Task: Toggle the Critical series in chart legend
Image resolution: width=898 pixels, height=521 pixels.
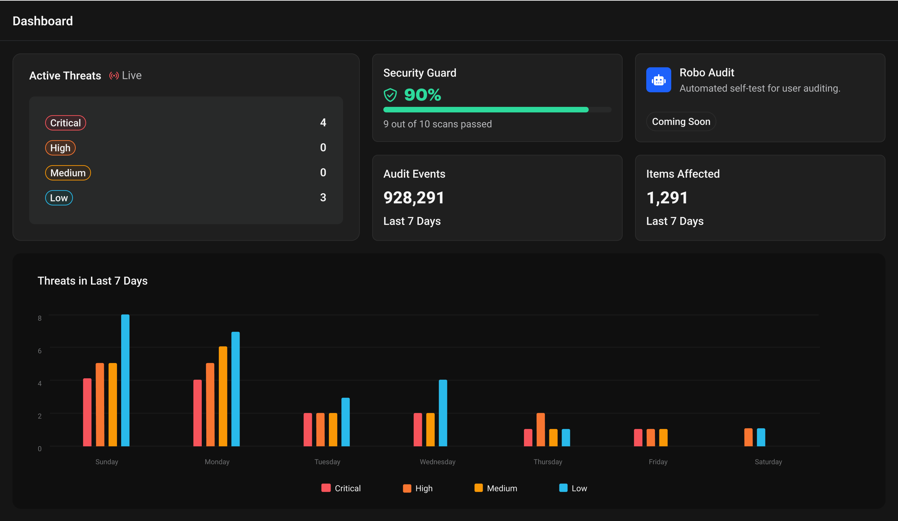Action: coord(341,488)
